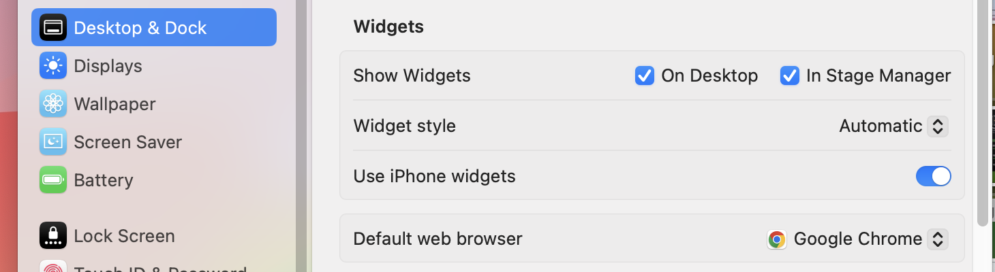Click the green Battery icon

53,180
